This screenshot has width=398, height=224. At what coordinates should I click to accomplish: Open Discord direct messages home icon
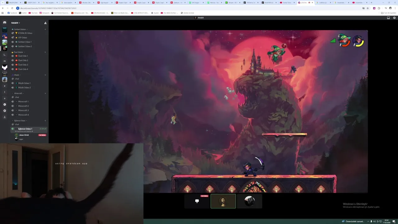tap(5, 23)
